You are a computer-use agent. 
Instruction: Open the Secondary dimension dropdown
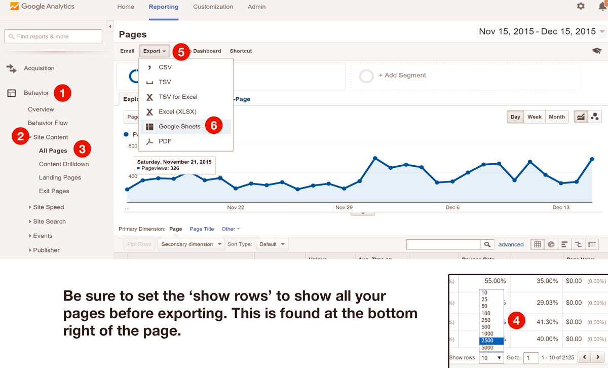point(191,244)
